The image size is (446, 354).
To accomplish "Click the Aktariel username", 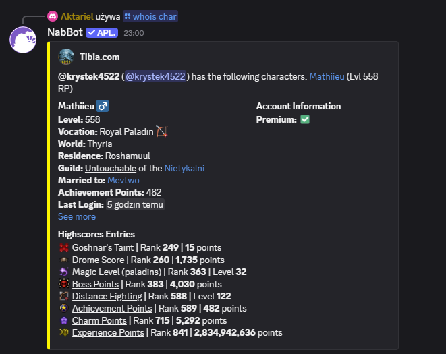I will (77, 16).
